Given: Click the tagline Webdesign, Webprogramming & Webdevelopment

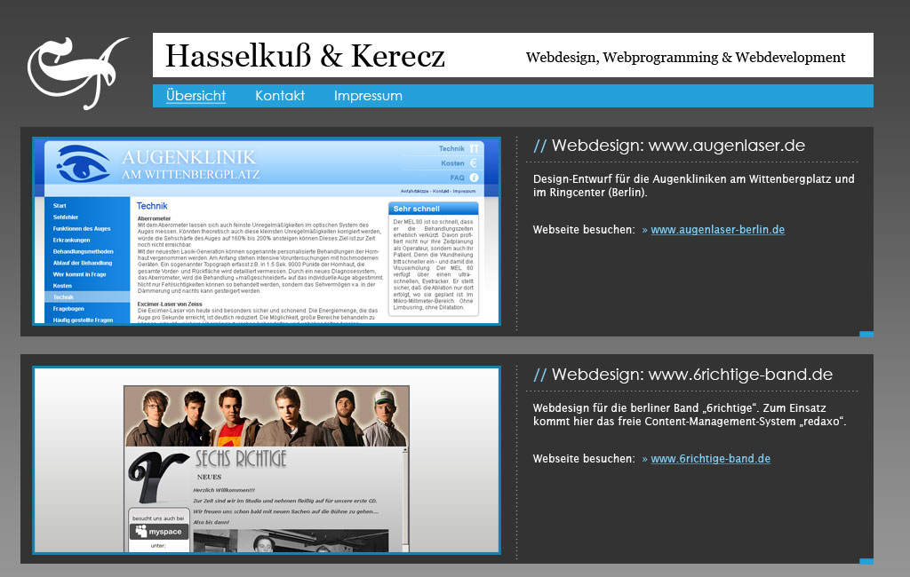Looking at the screenshot, I should pos(685,58).
